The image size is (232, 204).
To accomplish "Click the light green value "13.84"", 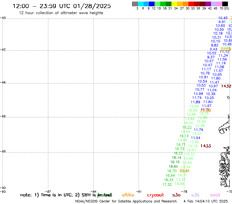I will (190, 119).
